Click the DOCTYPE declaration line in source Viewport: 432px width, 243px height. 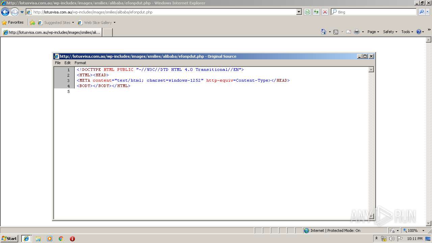click(160, 70)
